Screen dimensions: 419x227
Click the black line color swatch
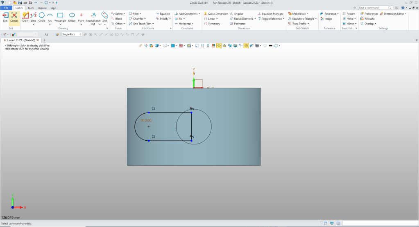(x=270, y=45)
